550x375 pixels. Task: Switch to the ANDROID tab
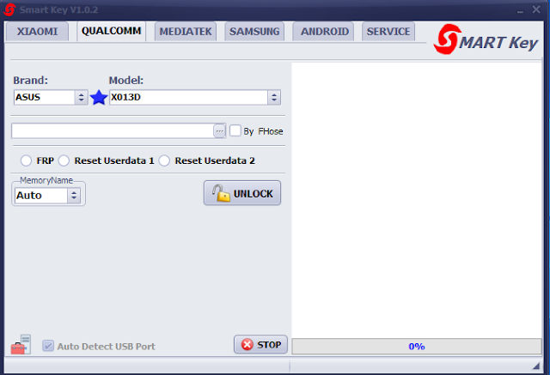pos(325,32)
